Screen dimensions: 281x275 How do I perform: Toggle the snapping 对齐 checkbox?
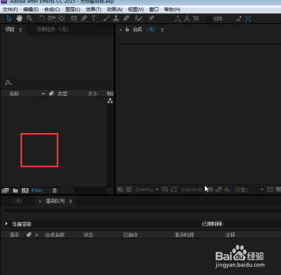[210, 19]
